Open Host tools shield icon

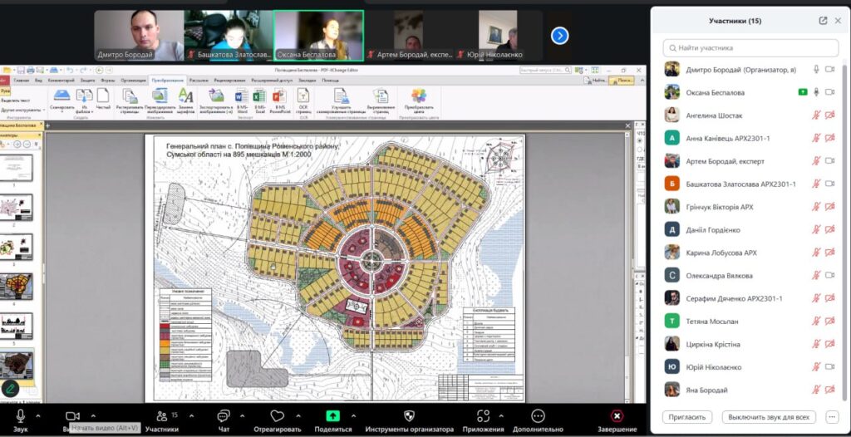(409, 415)
